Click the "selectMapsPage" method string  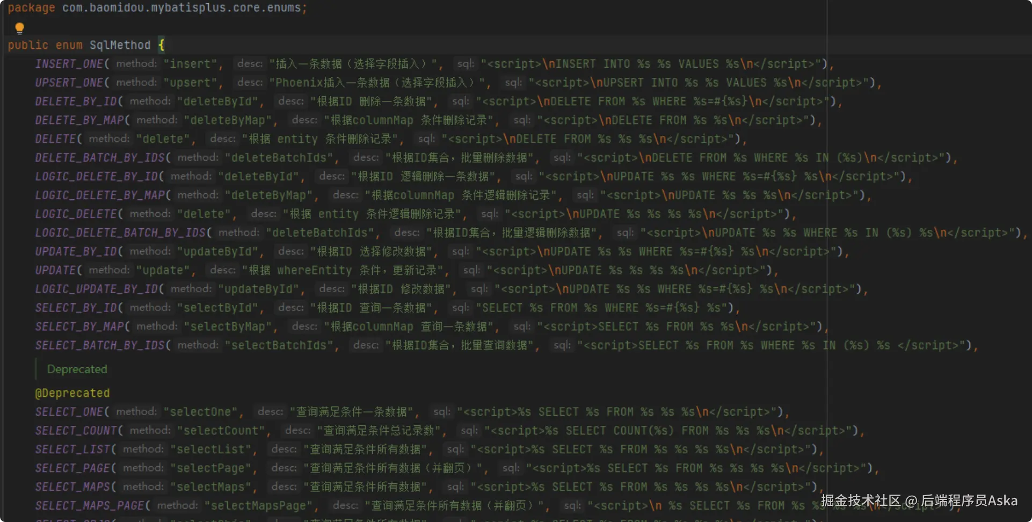coord(259,506)
